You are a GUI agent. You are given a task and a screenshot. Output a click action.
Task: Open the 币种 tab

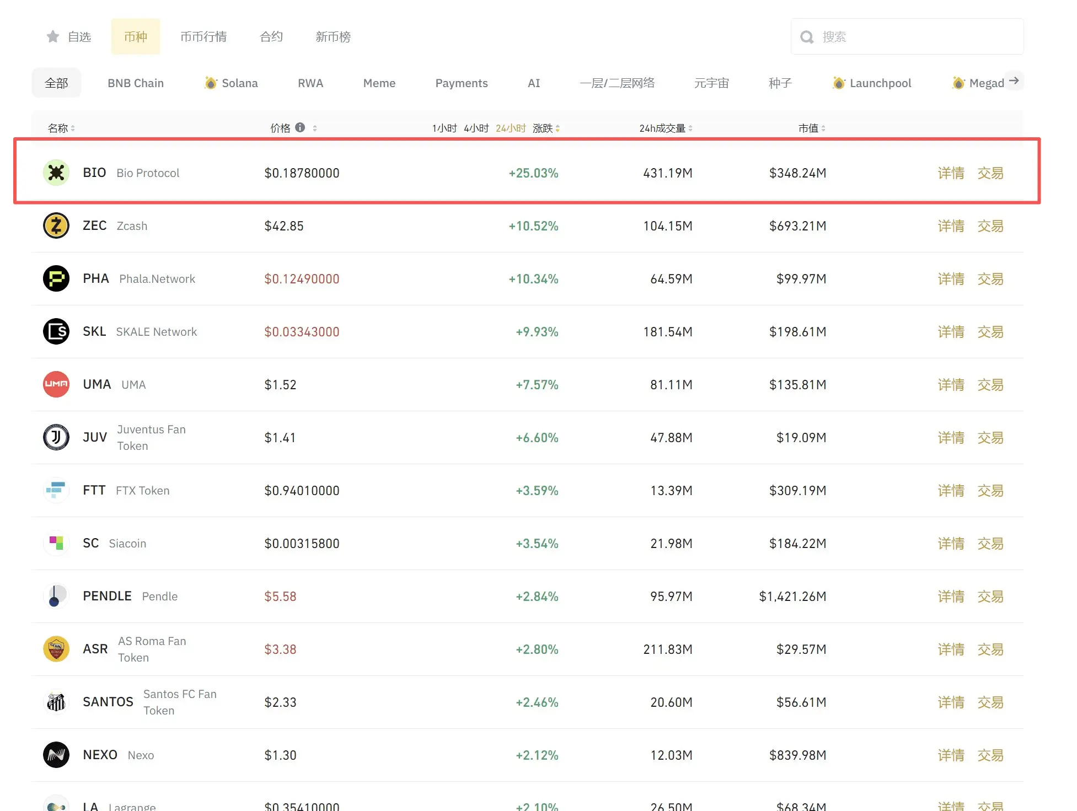click(x=136, y=36)
